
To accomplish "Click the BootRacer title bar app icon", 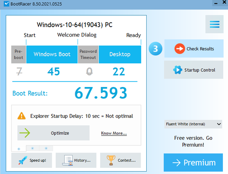I will (7, 3).
